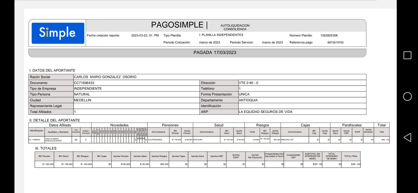The height and width of the screenshot is (193, 418).
Task: Tap the PAGADA 17/03/2023 status bar
Action: [197, 53]
